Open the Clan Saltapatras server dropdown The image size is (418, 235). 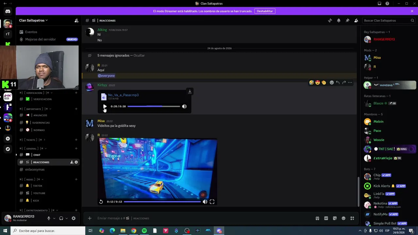tap(33, 20)
